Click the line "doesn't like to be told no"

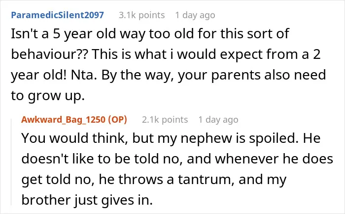(177, 159)
